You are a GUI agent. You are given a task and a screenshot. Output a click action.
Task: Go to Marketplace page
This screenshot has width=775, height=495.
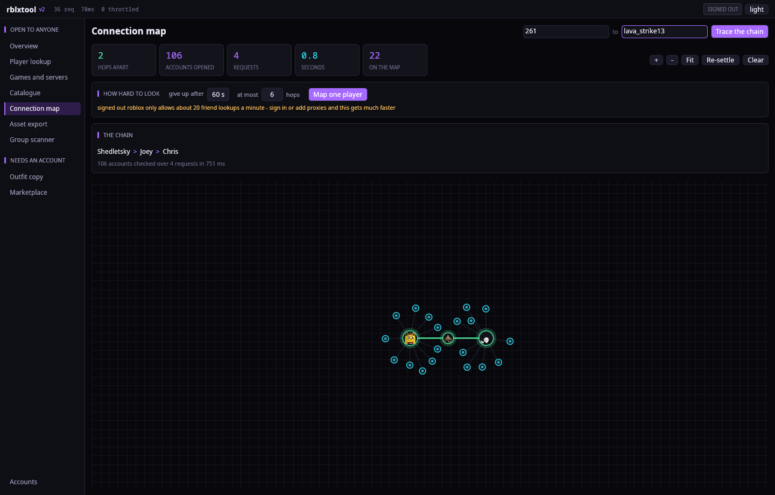coord(43,193)
